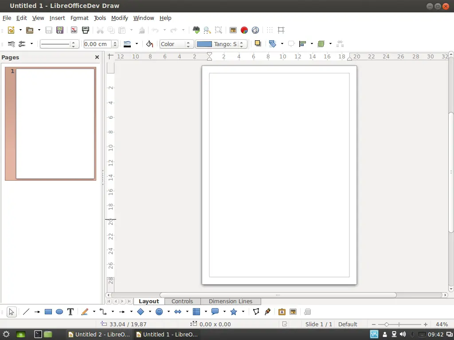Expand the Open file dropdown arrow
The height and width of the screenshot is (340, 454).
pos(39,30)
